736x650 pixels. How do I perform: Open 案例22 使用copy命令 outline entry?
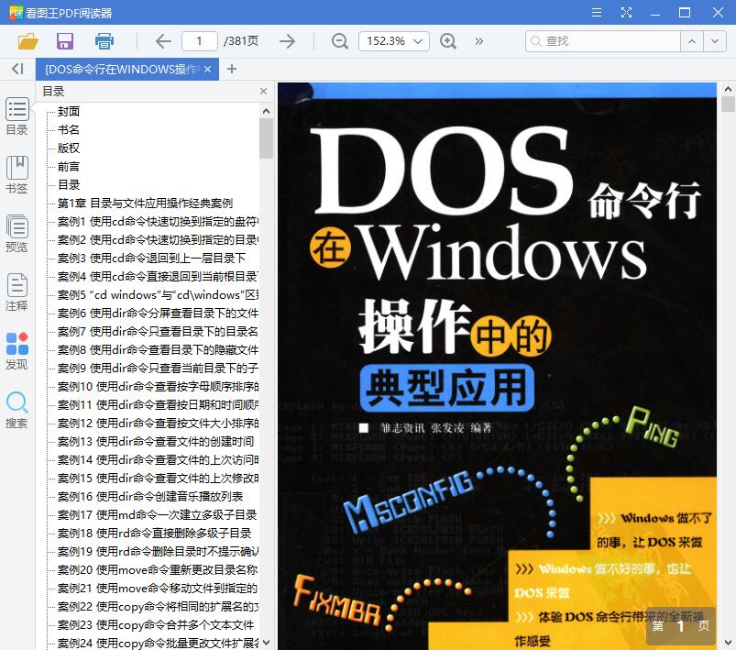click(x=158, y=606)
